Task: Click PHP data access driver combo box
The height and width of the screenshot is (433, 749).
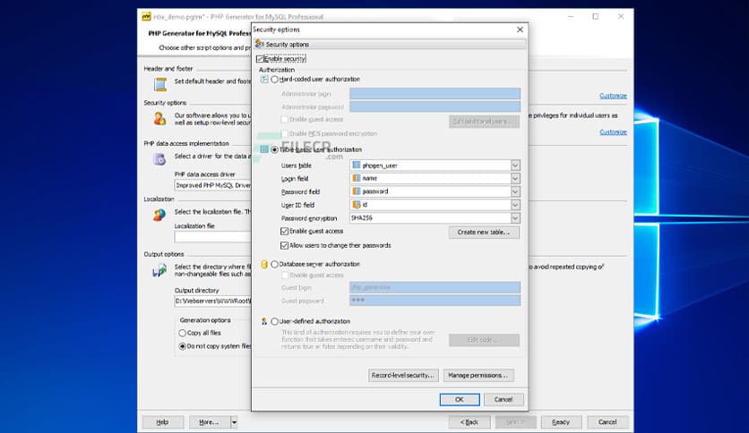Action: pyautogui.click(x=212, y=185)
